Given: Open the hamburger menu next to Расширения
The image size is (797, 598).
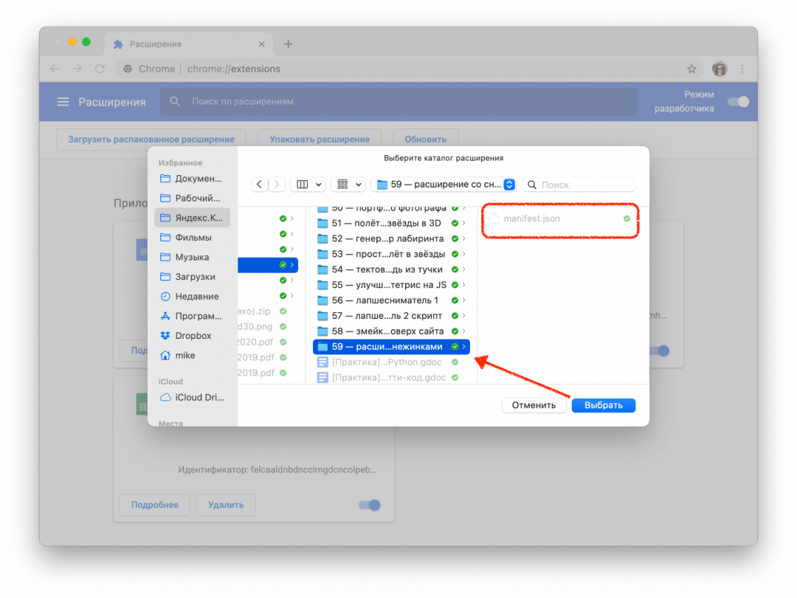Looking at the screenshot, I should click(63, 102).
